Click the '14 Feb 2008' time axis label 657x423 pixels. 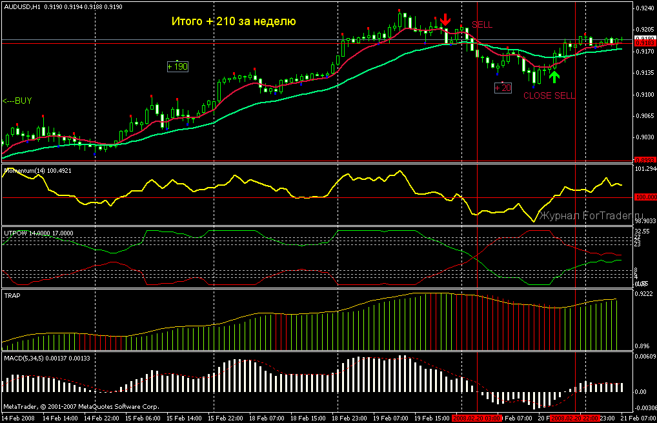pyautogui.click(x=18, y=418)
